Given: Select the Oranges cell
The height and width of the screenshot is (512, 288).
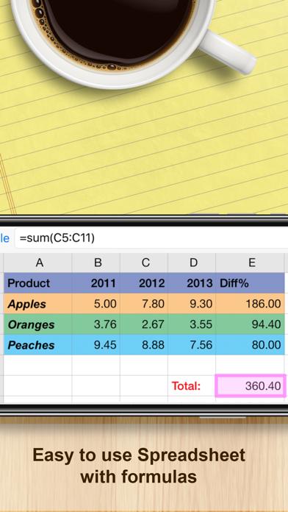Looking at the screenshot, I should 37,324.
